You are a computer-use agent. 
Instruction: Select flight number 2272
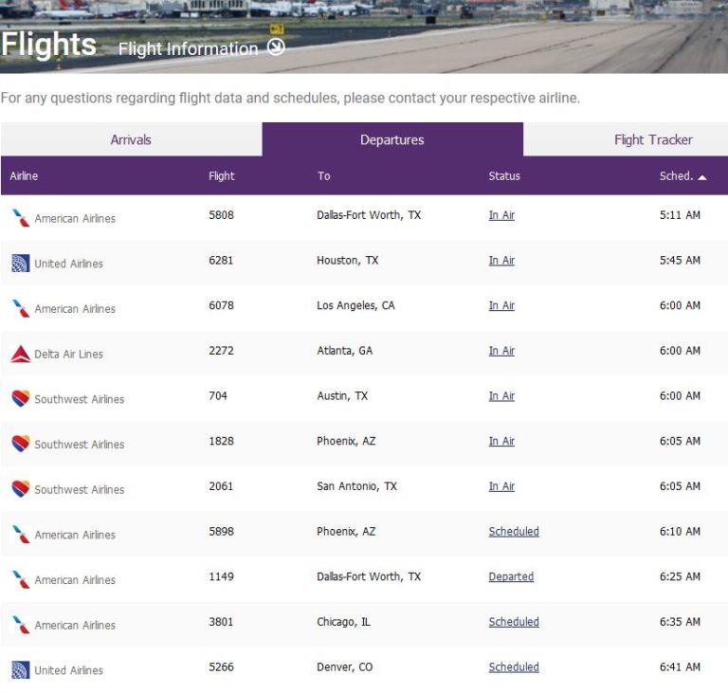pyautogui.click(x=221, y=351)
